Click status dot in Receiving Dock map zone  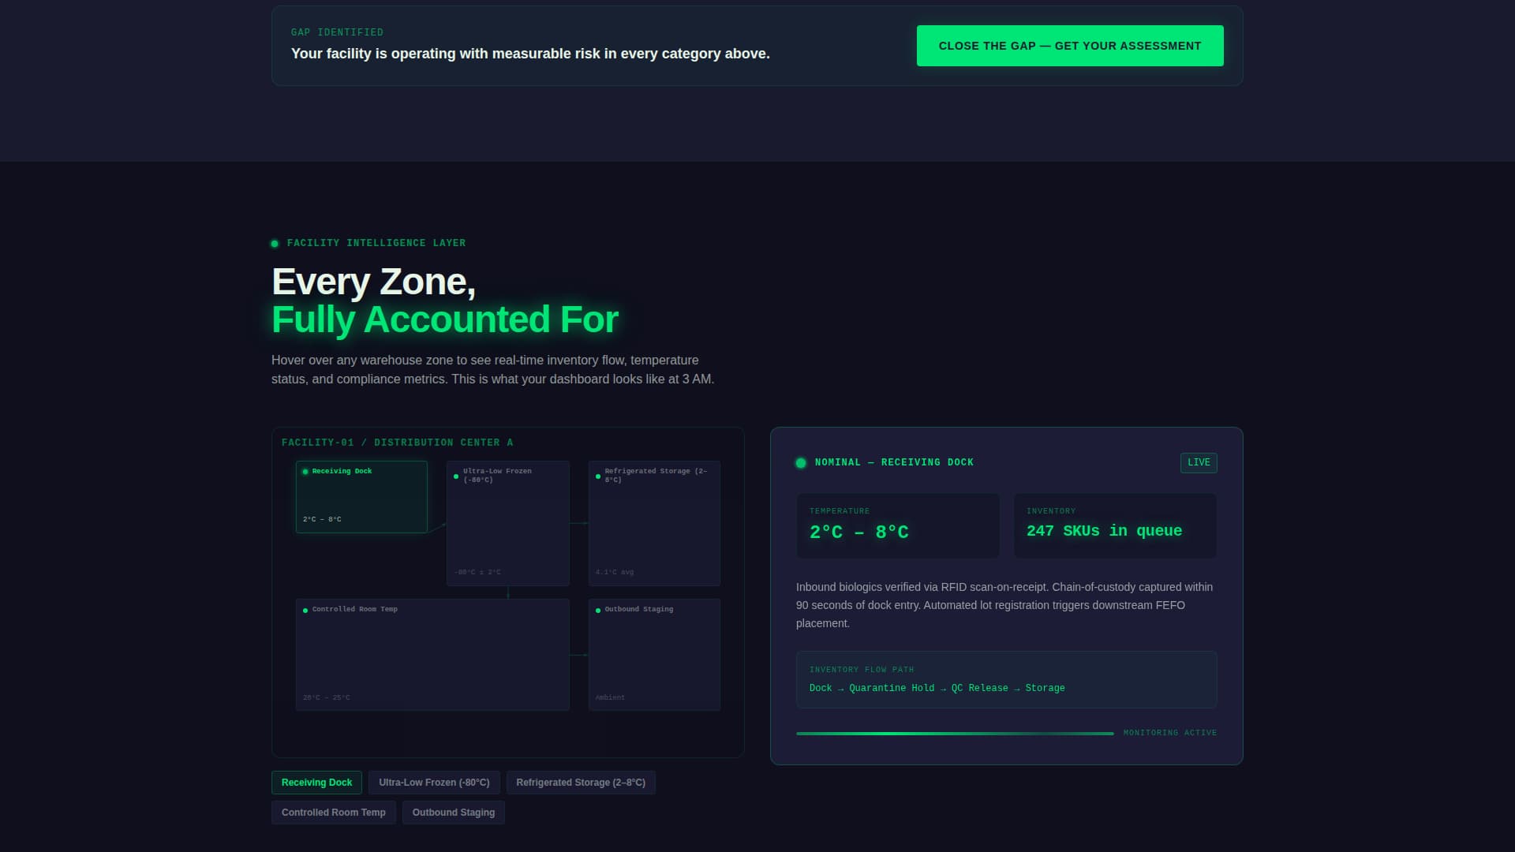(305, 472)
